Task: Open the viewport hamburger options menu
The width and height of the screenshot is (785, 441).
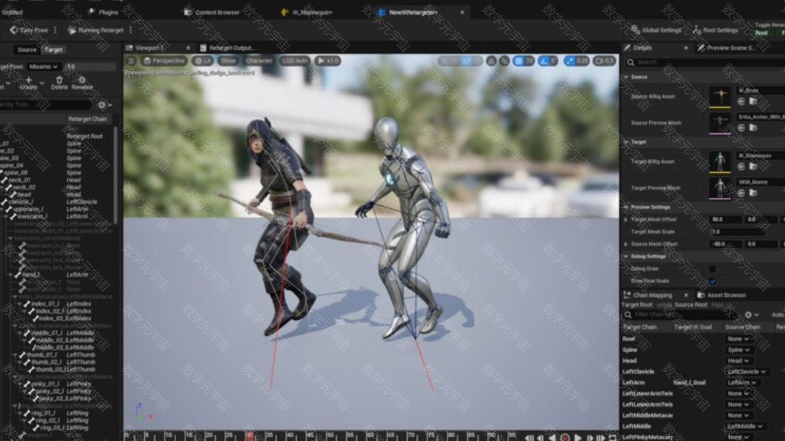Action: pos(131,61)
